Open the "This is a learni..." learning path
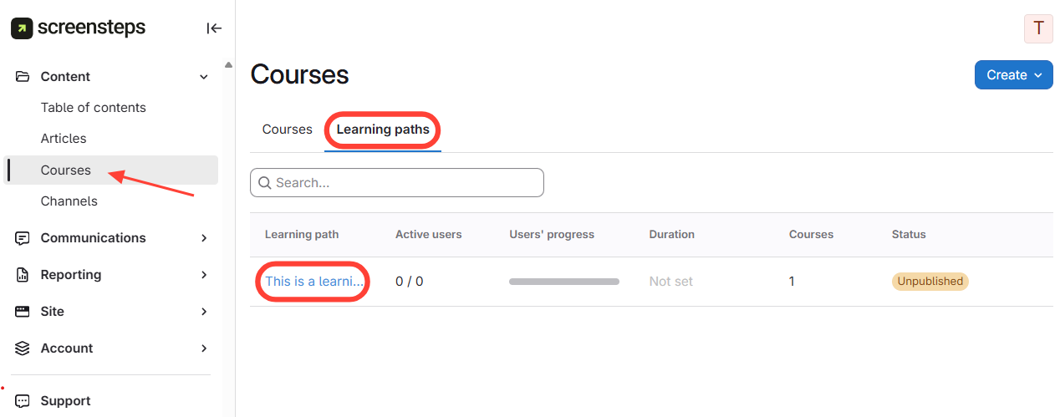 pos(313,282)
